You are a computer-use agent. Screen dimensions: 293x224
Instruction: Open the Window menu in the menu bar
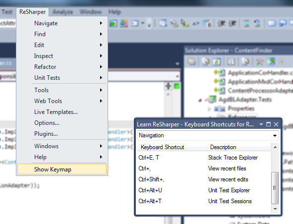(x=91, y=12)
